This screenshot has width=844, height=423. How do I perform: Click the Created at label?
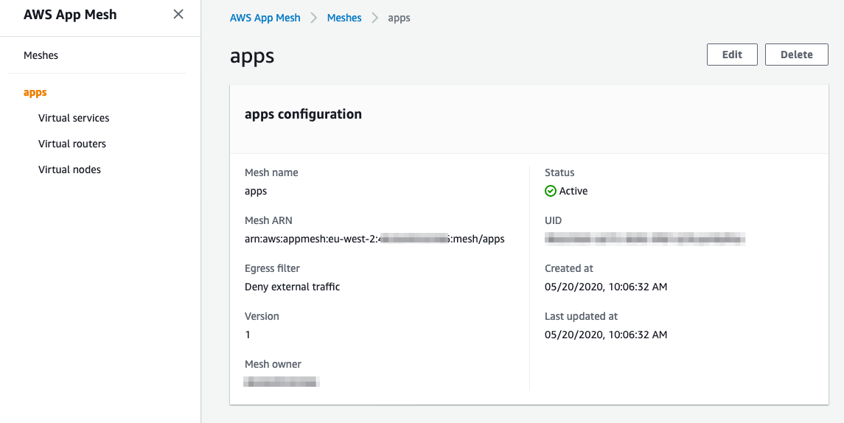(568, 268)
